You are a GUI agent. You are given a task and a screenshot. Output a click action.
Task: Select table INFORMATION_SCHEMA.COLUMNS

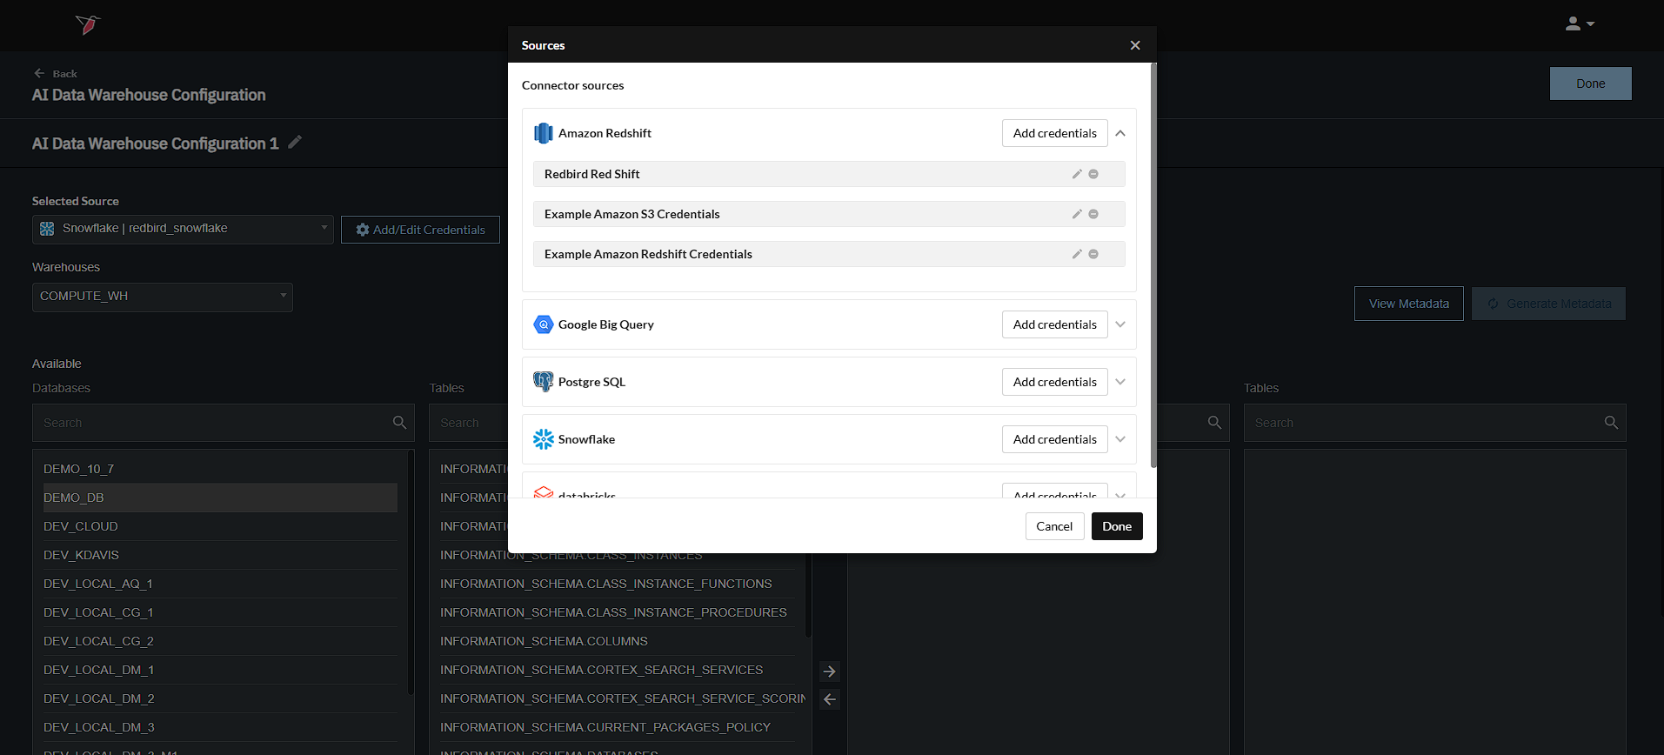pyautogui.click(x=618, y=641)
